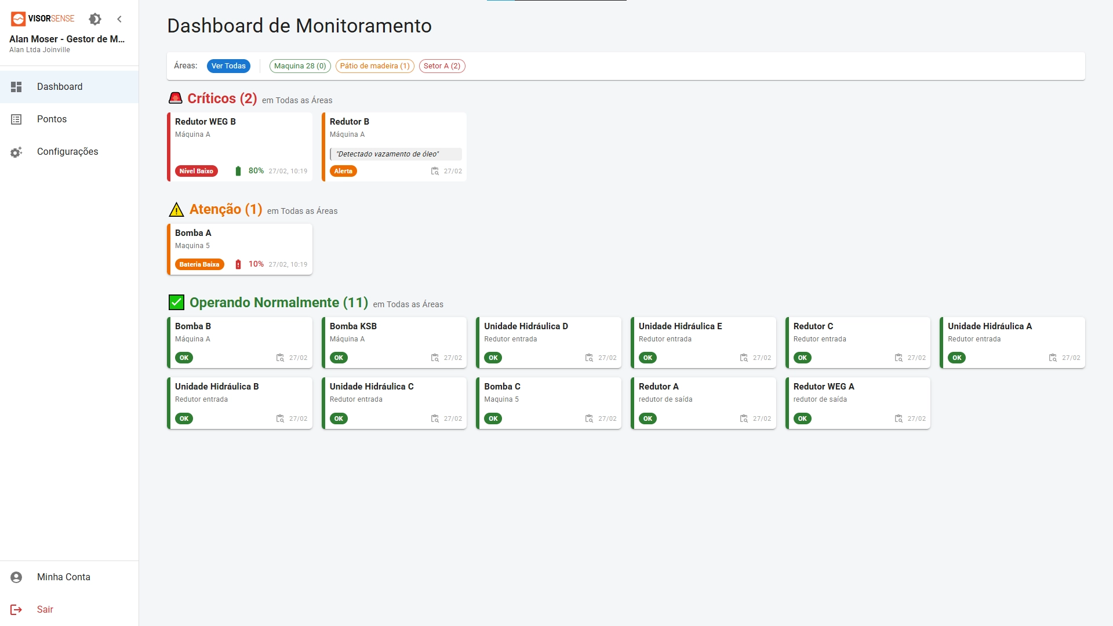Click the Sair link to log out
Image resolution: width=1113 pixels, height=626 pixels.
point(45,609)
